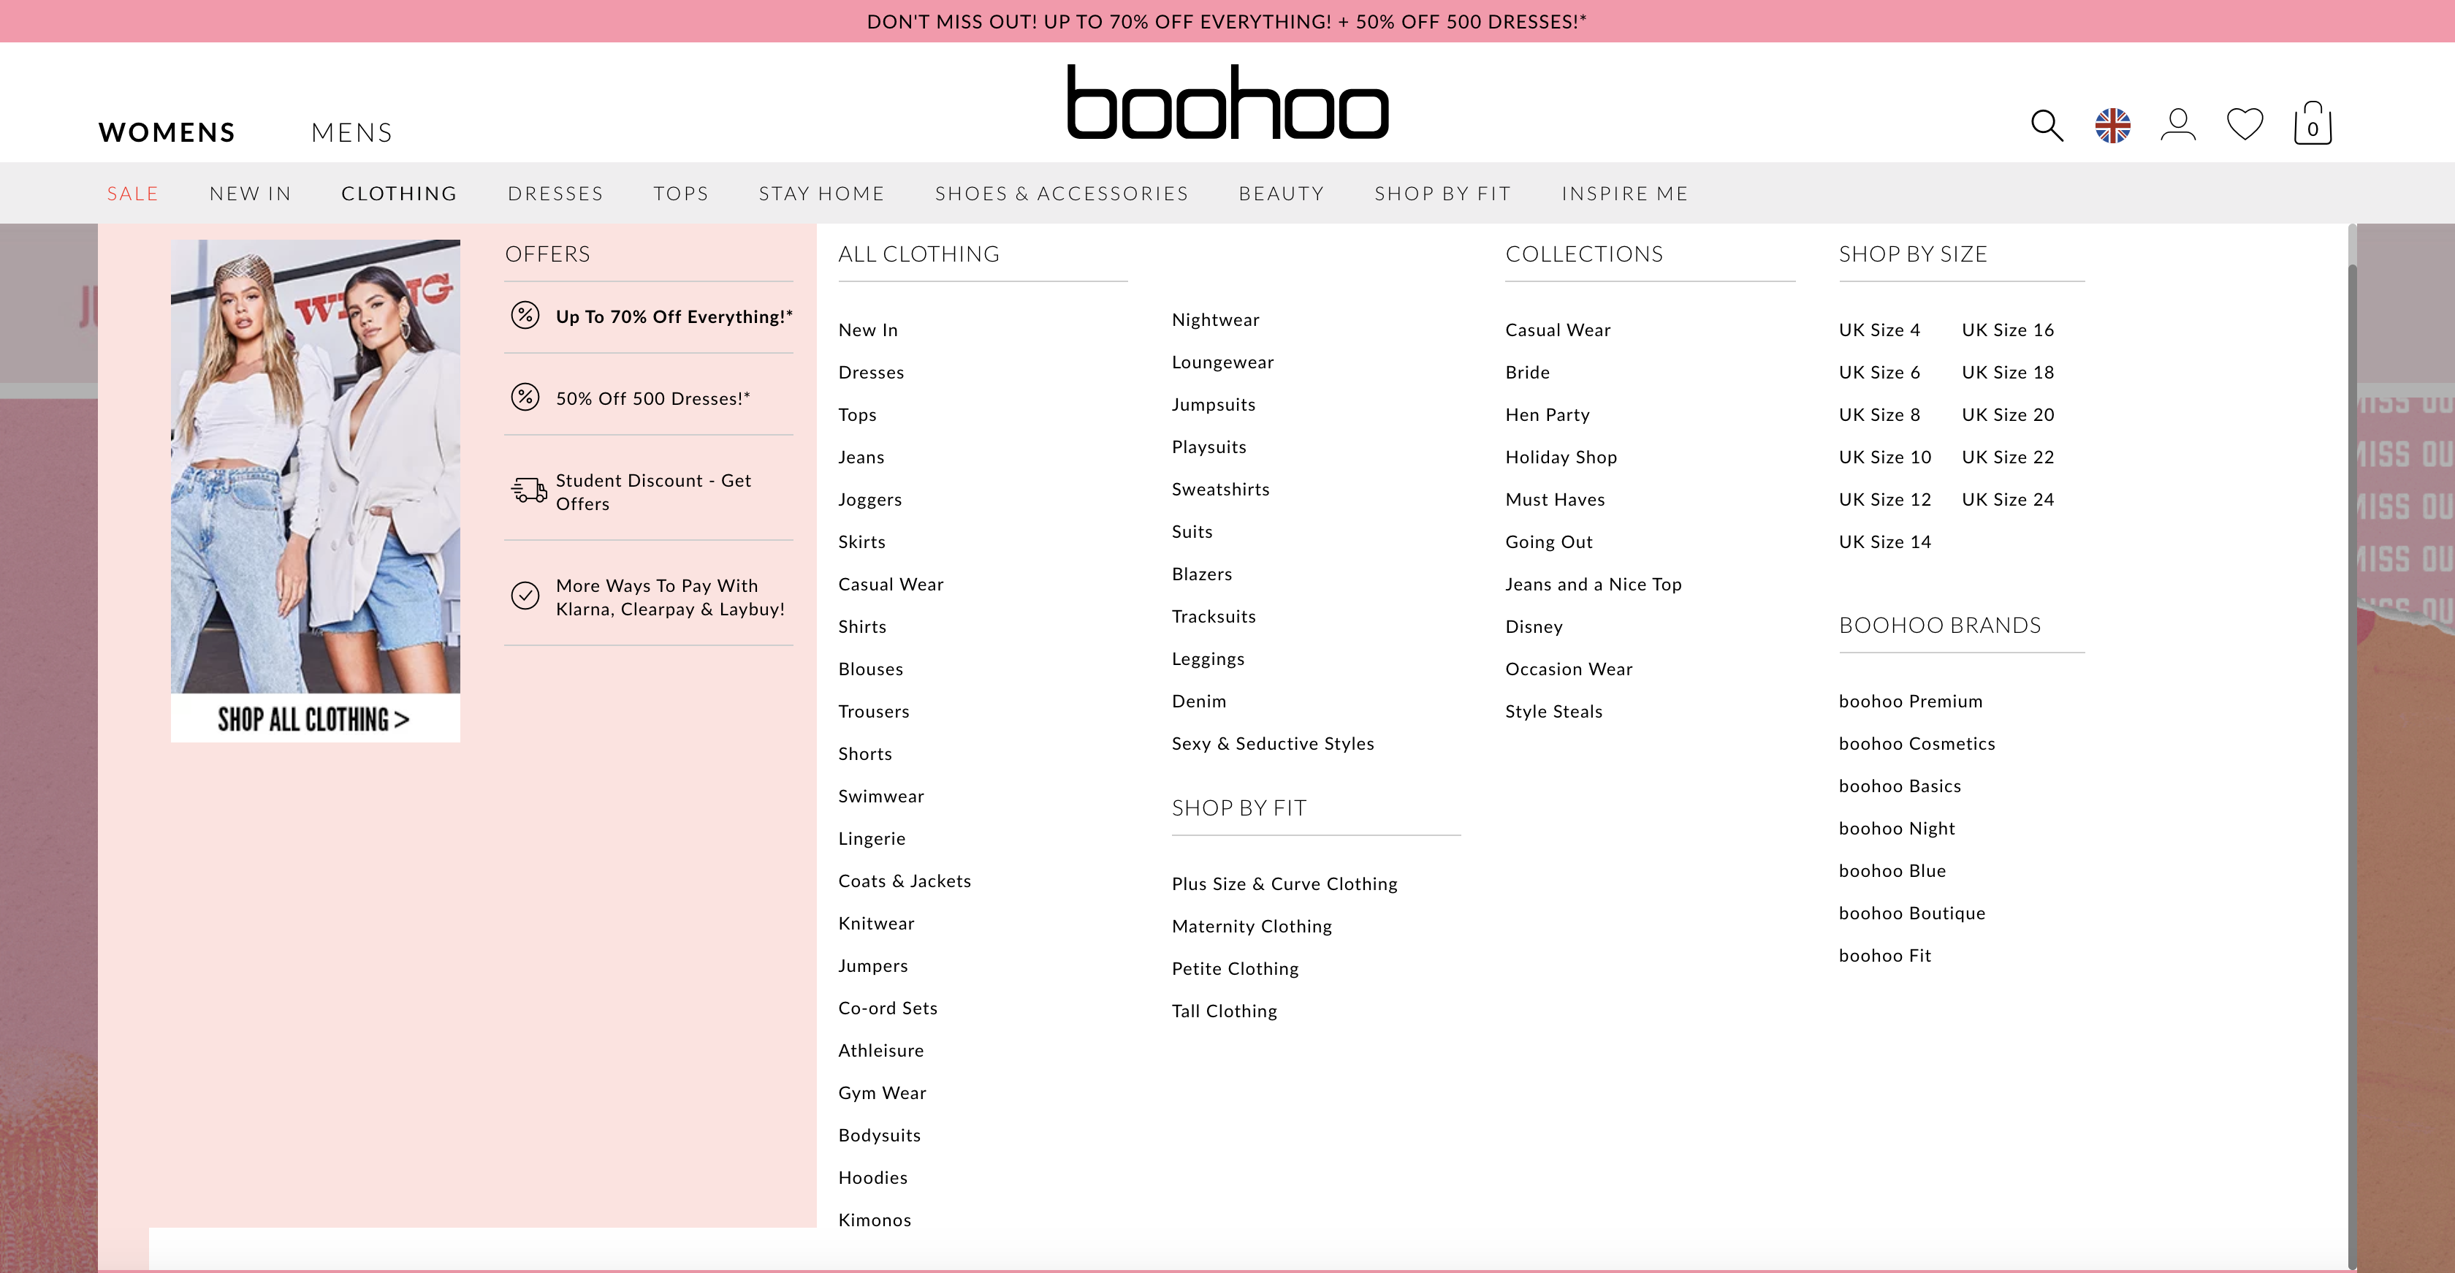The image size is (2455, 1273).
Task: Open the shopping bag icon
Action: tap(2312, 125)
